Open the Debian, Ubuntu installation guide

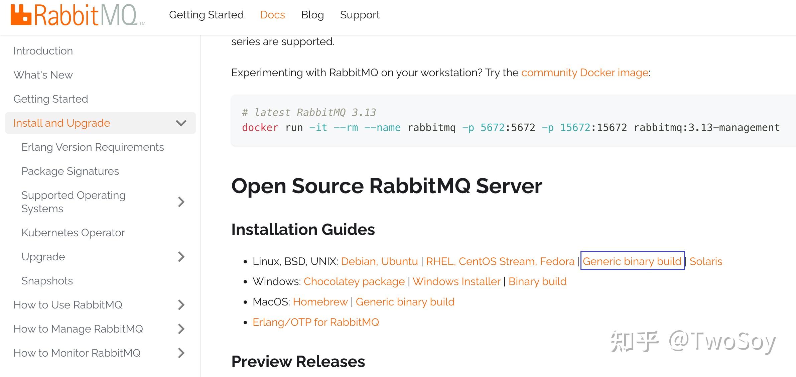pyautogui.click(x=379, y=261)
